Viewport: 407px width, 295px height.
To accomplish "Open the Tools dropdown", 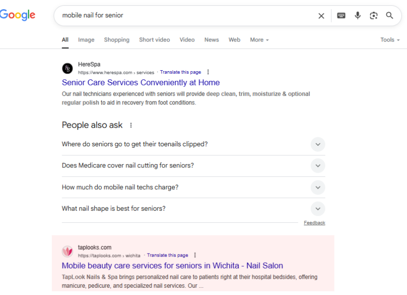I will (390, 39).
